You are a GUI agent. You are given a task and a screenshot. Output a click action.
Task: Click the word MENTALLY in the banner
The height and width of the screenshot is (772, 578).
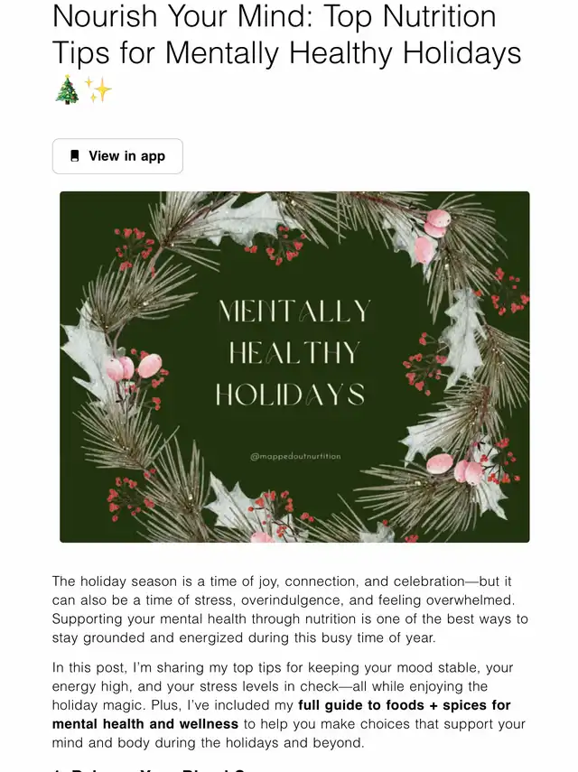click(x=294, y=312)
